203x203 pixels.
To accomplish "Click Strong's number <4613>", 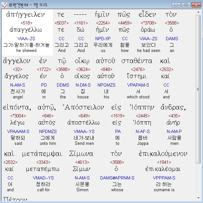I will (82, 162).
